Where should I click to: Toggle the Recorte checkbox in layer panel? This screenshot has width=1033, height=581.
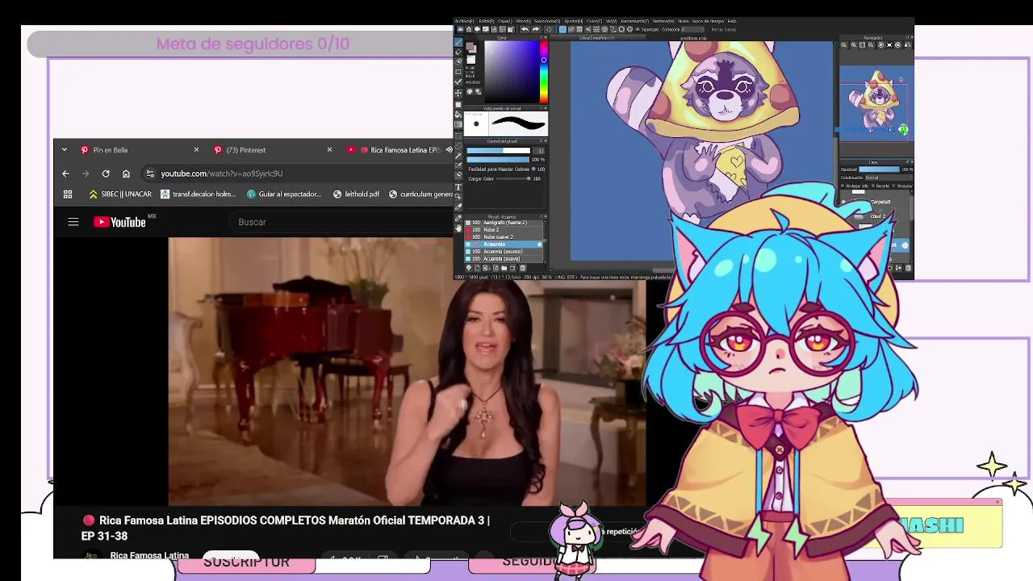click(x=873, y=186)
